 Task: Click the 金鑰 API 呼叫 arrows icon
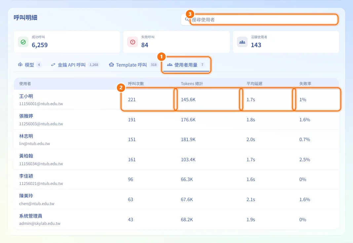[x=53, y=65]
